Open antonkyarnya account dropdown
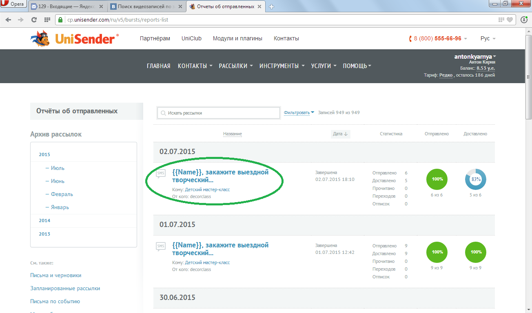Image resolution: width=532 pixels, height=313 pixels. [475, 57]
